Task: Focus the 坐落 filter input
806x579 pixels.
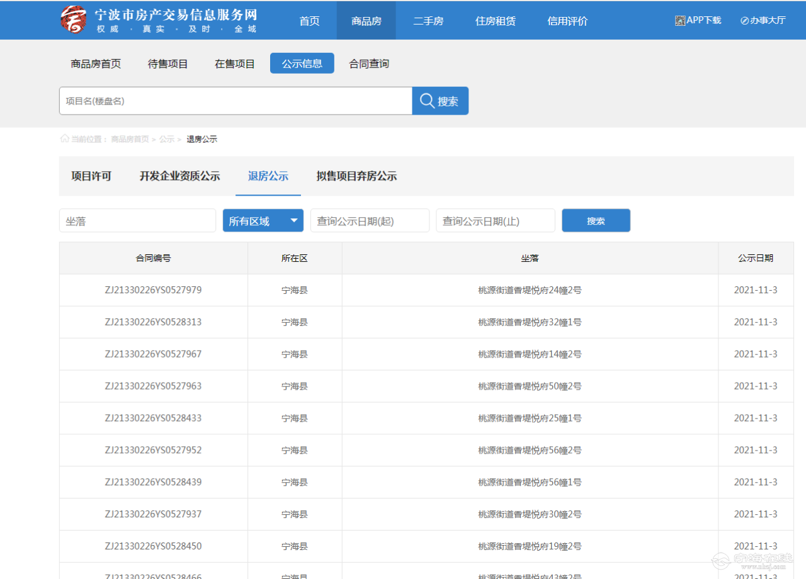Action: 137,221
